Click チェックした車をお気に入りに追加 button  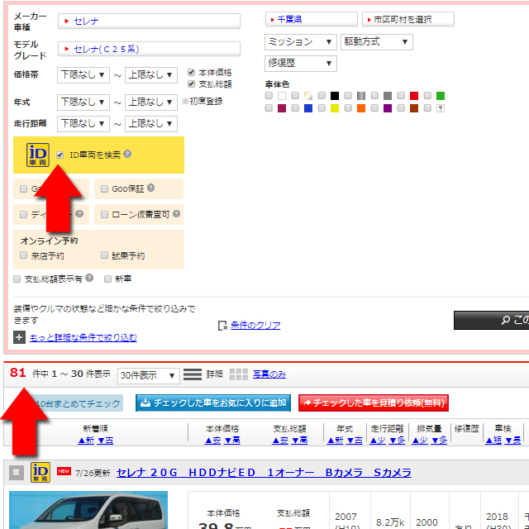pyautogui.click(x=213, y=403)
